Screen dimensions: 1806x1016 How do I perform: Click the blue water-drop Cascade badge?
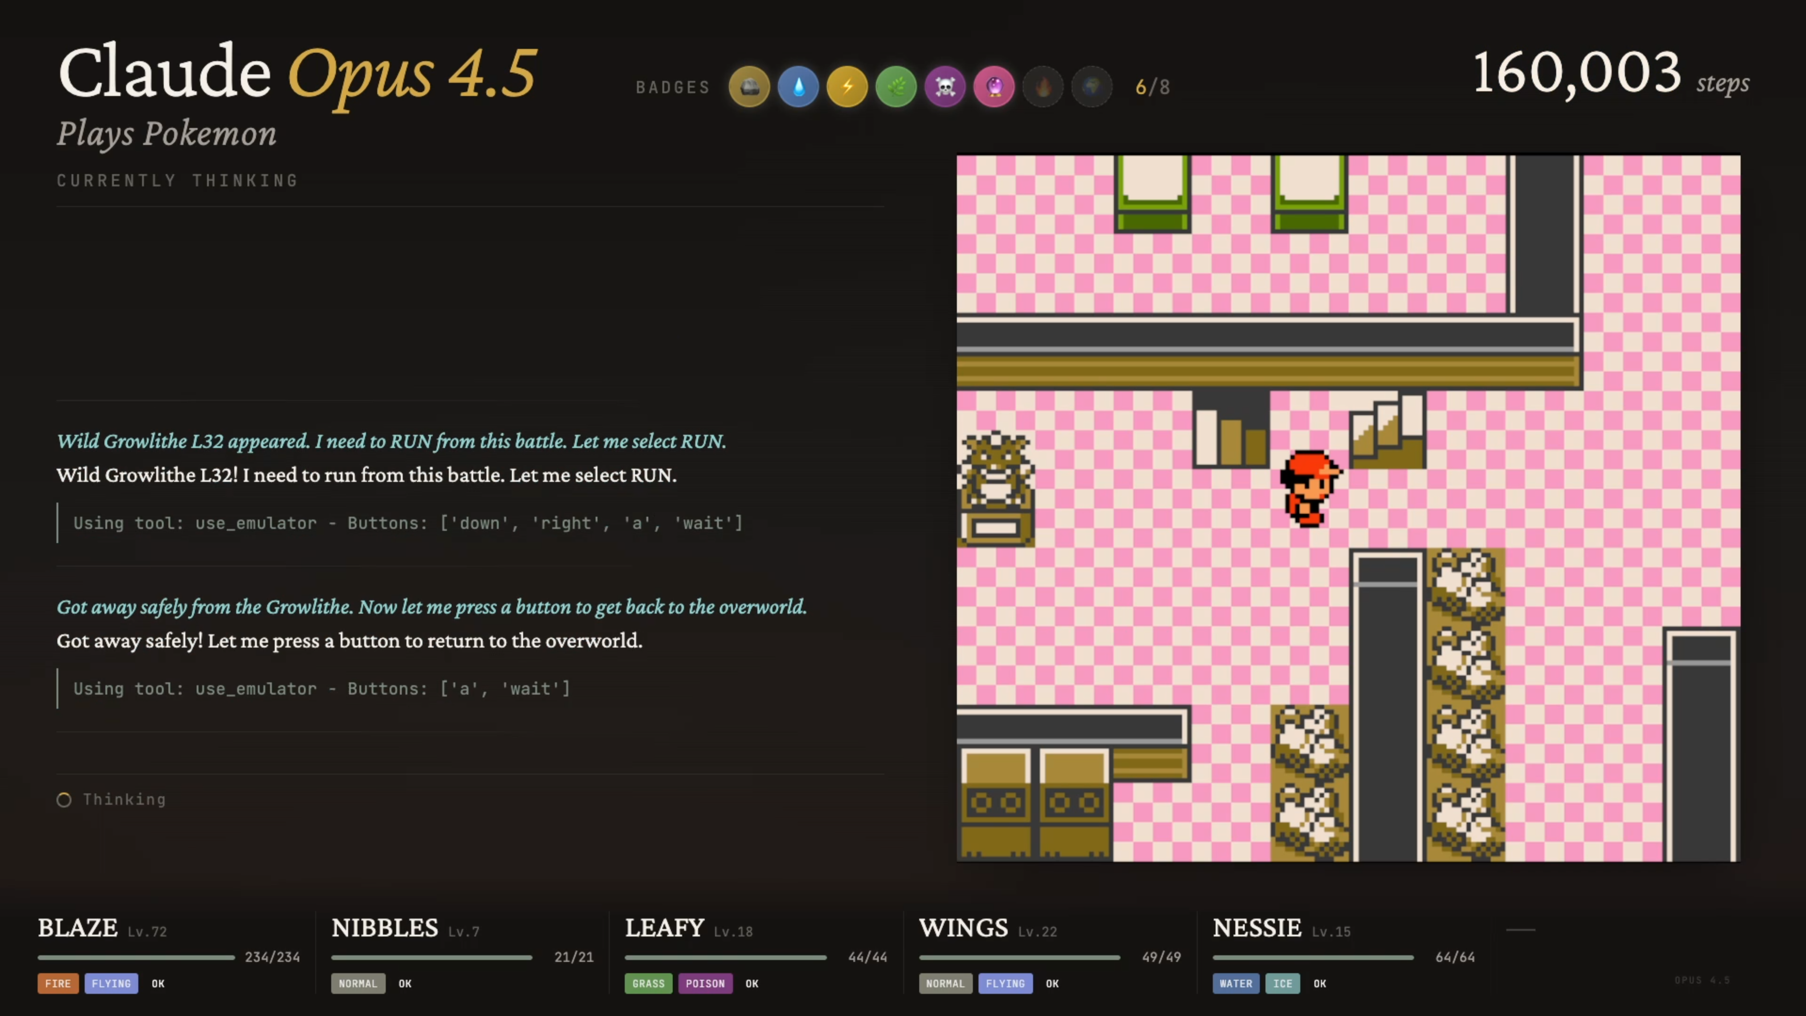pos(798,87)
